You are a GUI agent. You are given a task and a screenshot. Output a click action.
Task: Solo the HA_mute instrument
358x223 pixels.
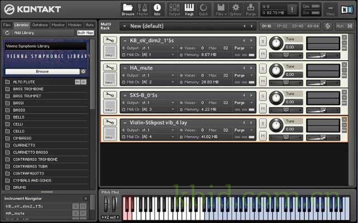262,67
